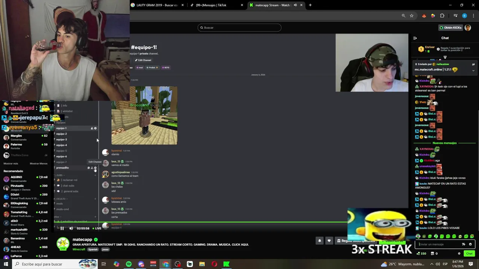The image size is (479, 269).
Task: Open Pirutastic recommended channel
Action: (x=25, y=188)
